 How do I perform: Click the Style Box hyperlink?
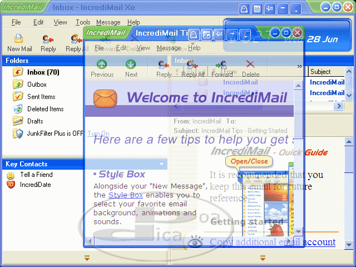pyautogui.click(x=125, y=195)
